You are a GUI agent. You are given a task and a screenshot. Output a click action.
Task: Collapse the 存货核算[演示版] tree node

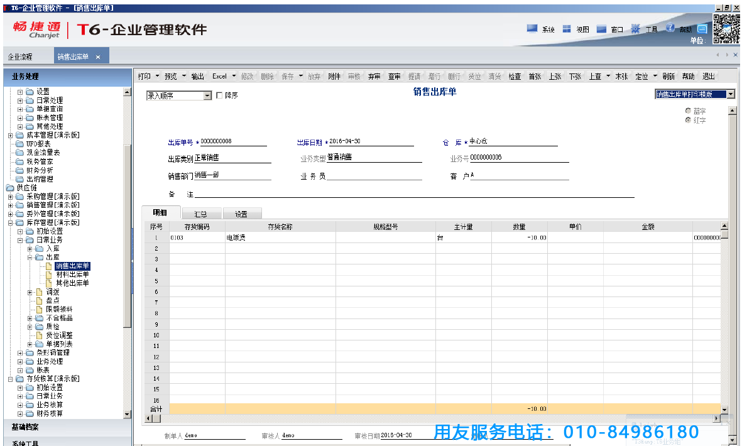click(10, 379)
